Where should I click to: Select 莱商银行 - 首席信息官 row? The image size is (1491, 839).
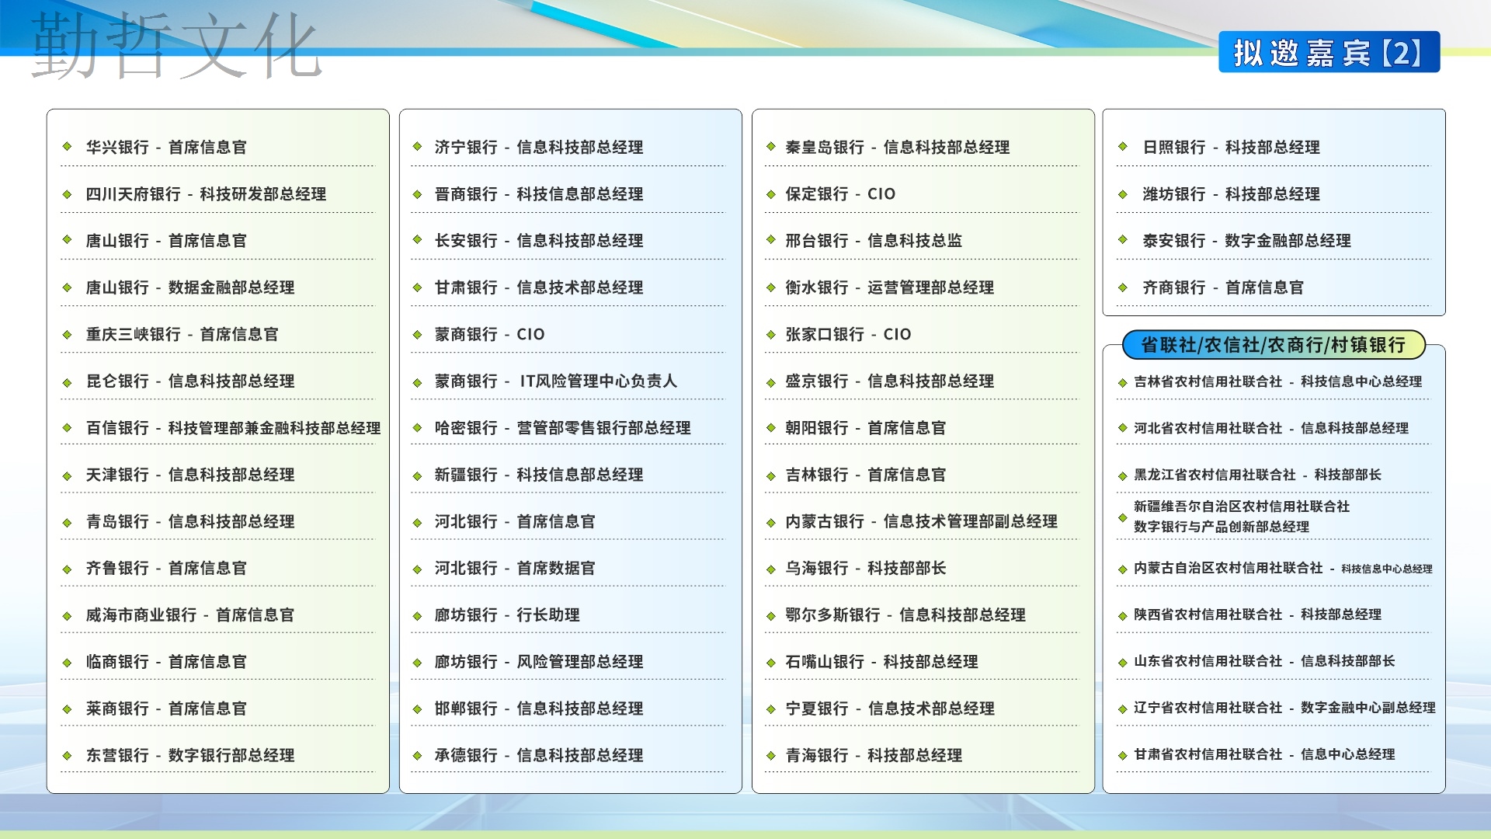click(166, 708)
